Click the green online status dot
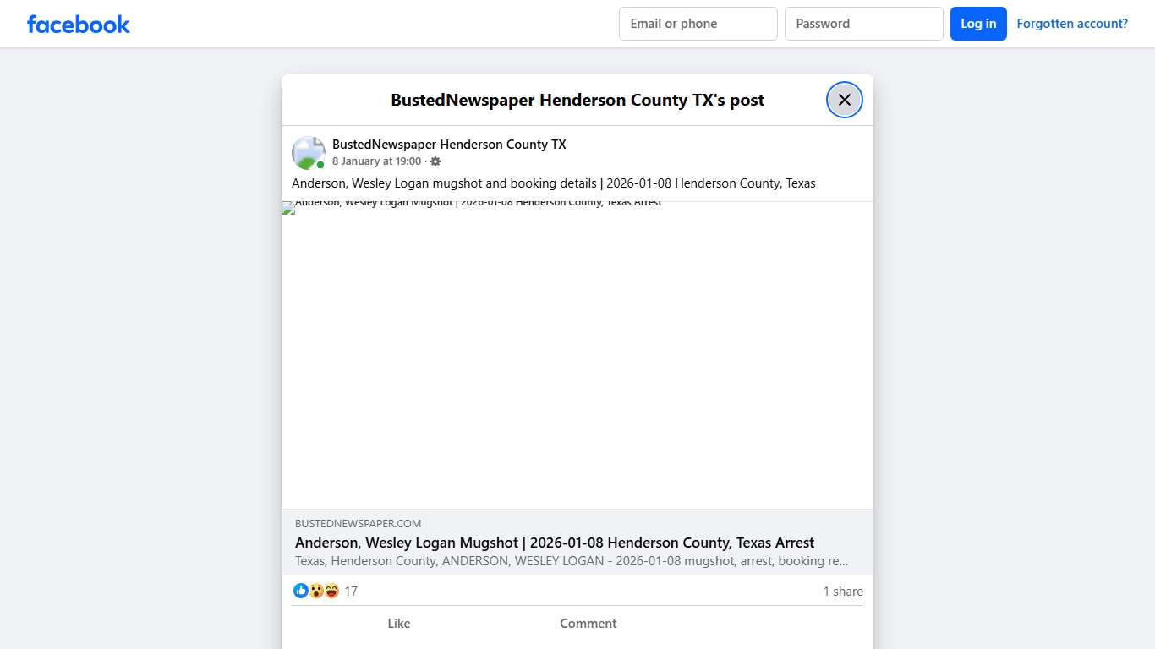1155x649 pixels. (x=320, y=164)
